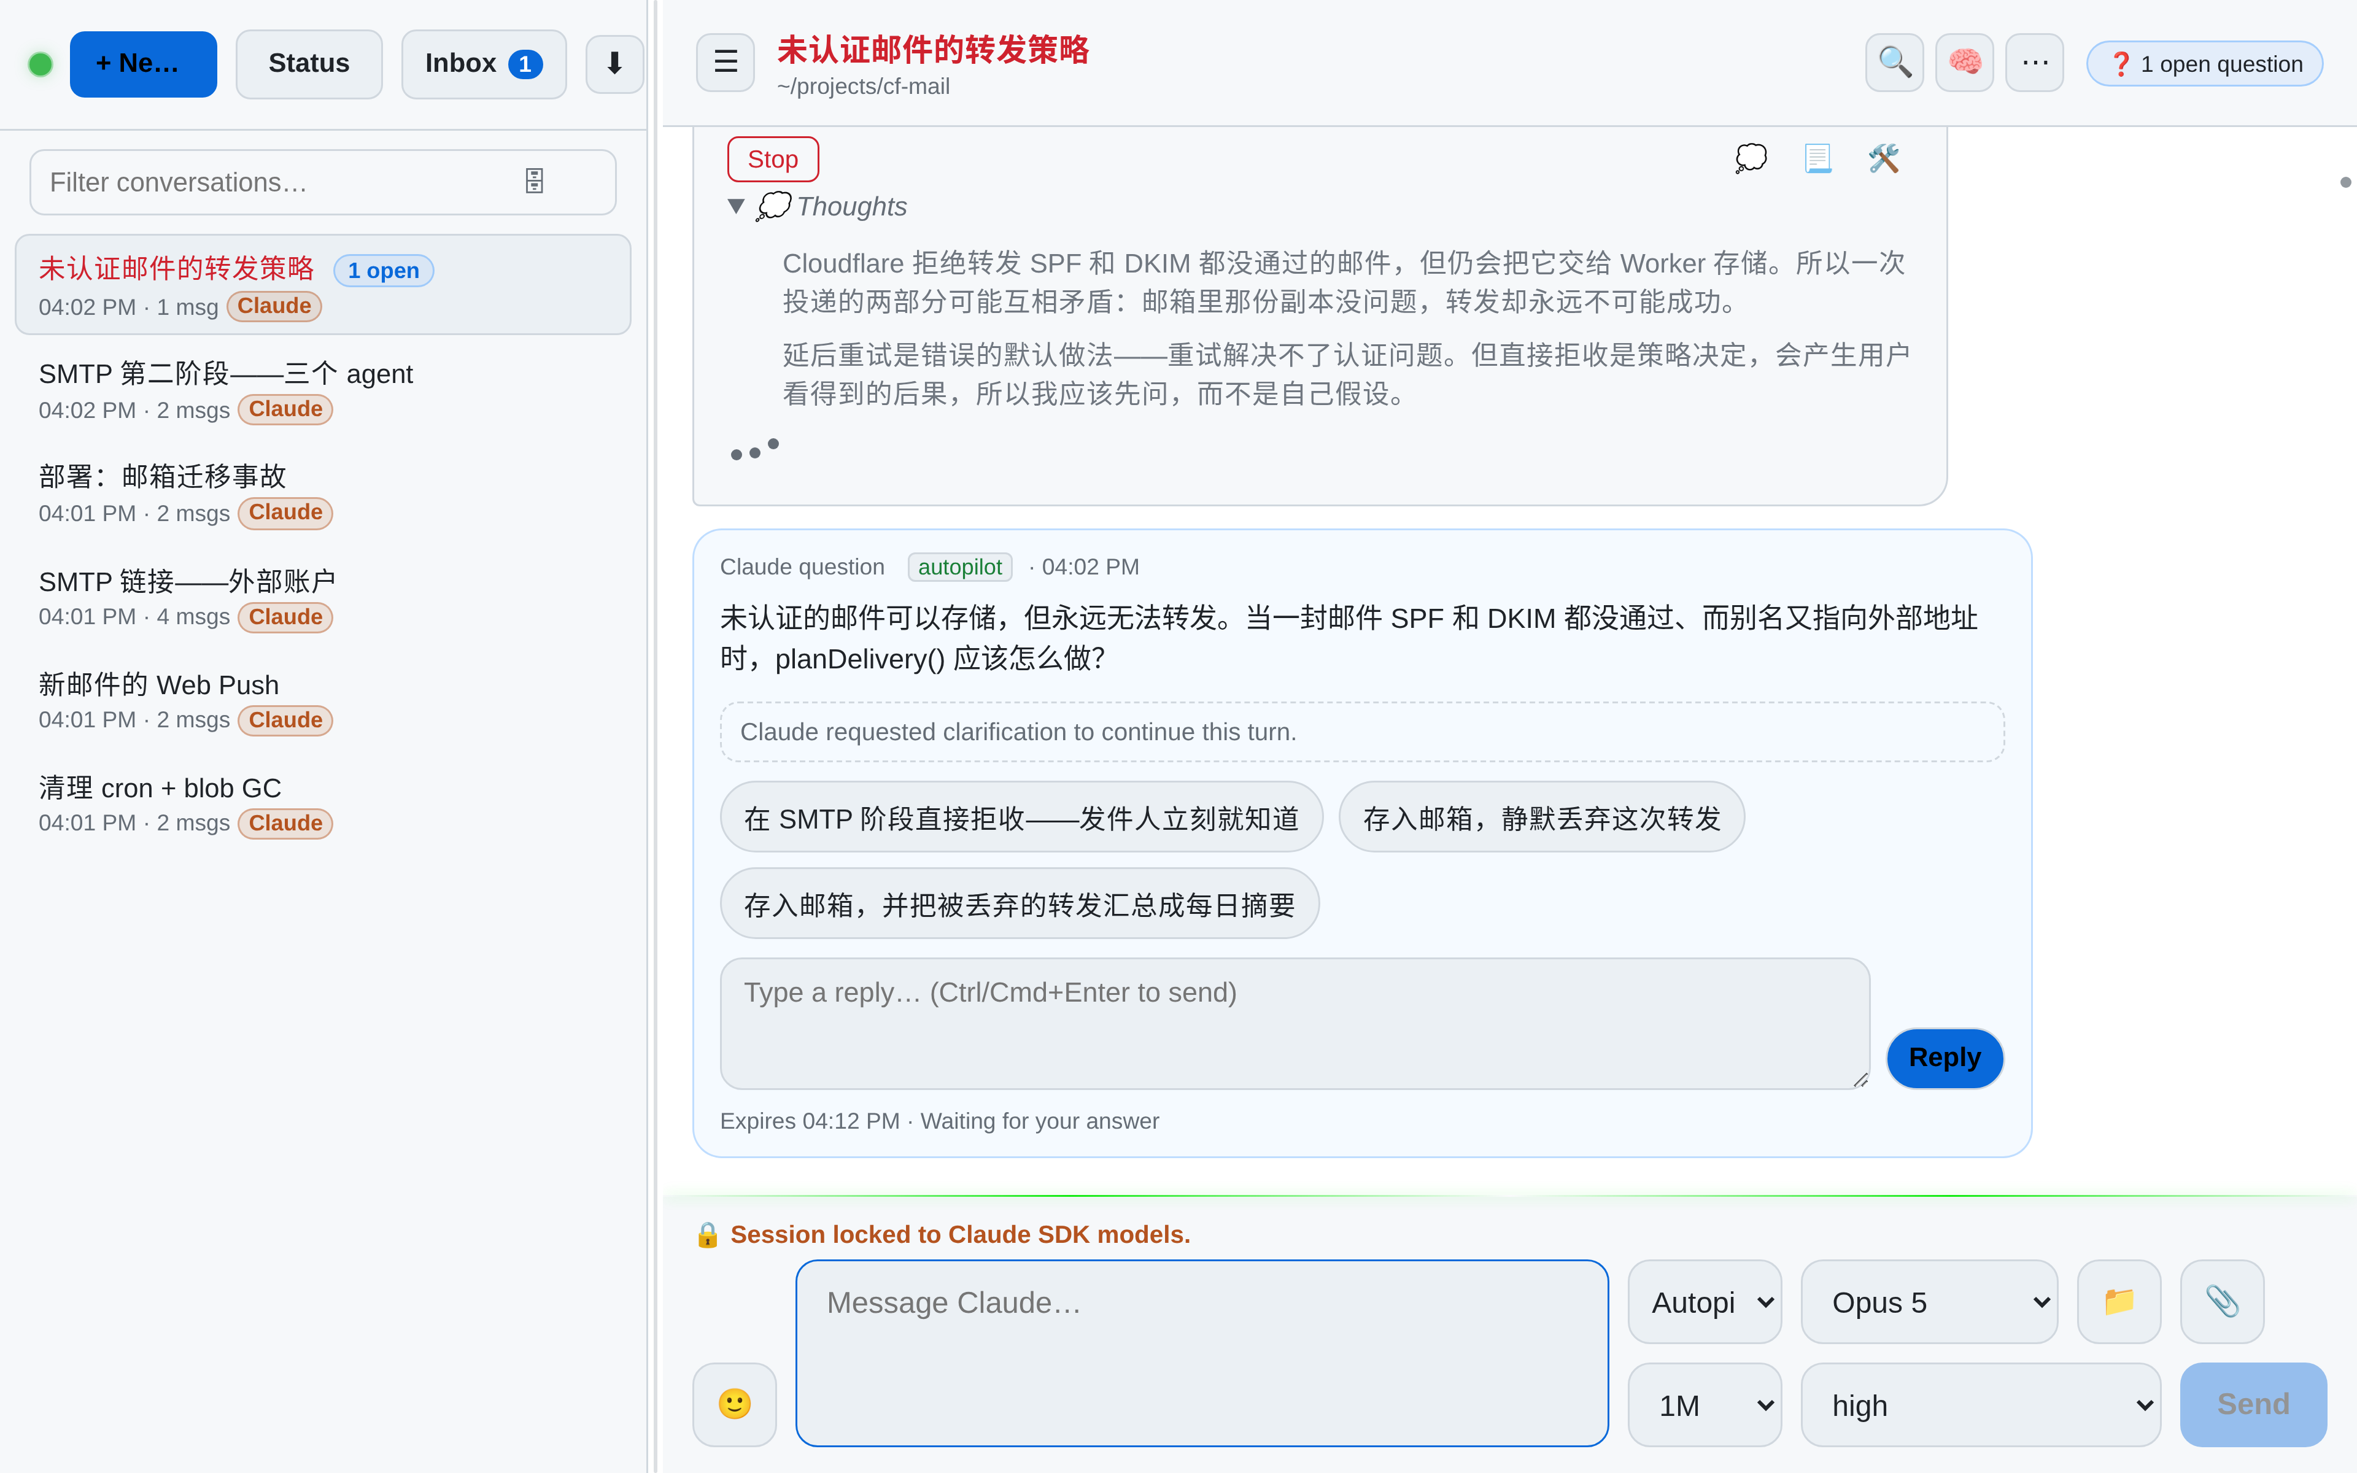
Task: Collapse the Thoughts disclosure triangle
Action: (x=737, y=207)
